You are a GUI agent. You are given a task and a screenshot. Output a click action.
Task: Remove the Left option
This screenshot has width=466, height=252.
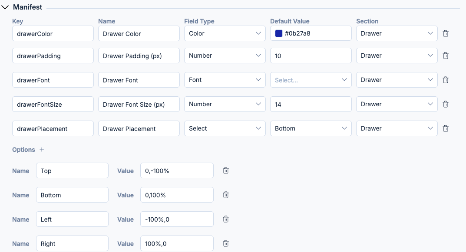point(226,219)
